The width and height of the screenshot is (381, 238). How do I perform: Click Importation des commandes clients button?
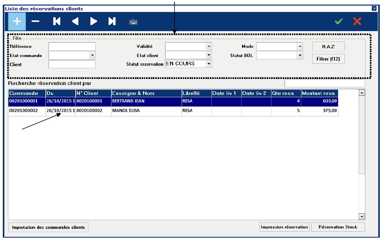pos(48,227)
